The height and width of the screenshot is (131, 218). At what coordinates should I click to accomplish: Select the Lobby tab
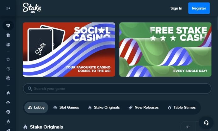click(36, 108)
